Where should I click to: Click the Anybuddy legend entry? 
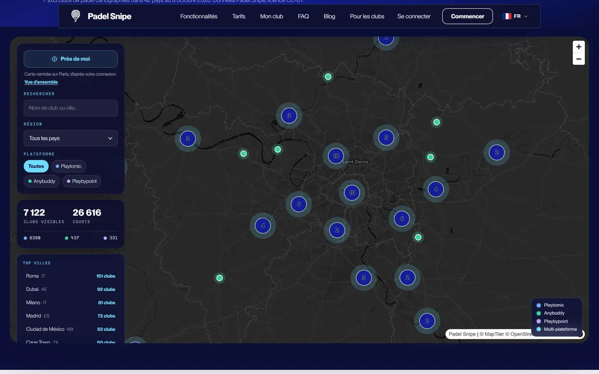pos(550,313)
